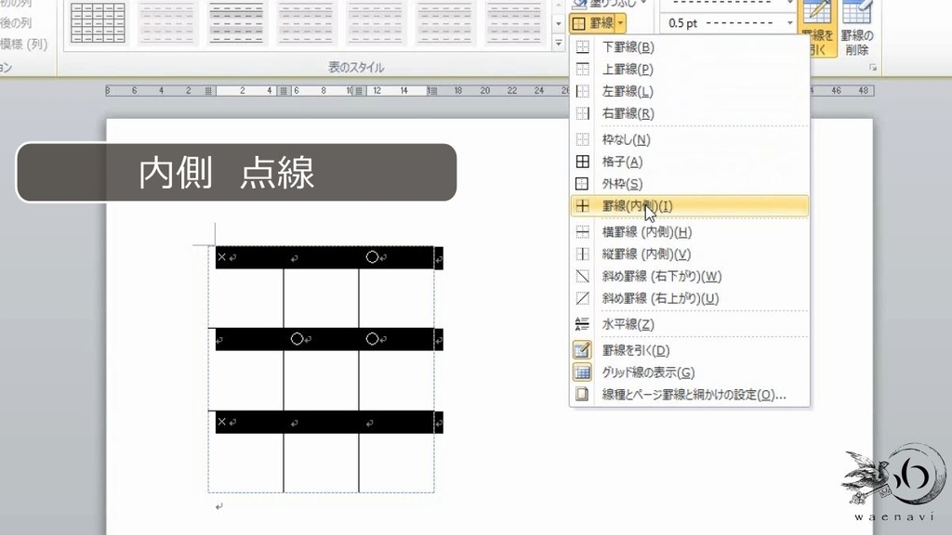Toggle グリッド線の表示(G) gridlines
The width and height of the screenshot is (952, 535).
coord(690,372)
